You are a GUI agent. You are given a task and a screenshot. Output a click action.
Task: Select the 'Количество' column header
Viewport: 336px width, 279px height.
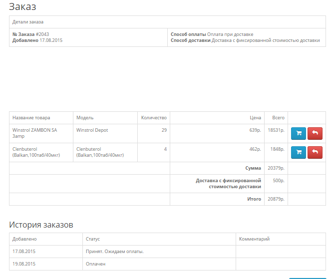154,118
